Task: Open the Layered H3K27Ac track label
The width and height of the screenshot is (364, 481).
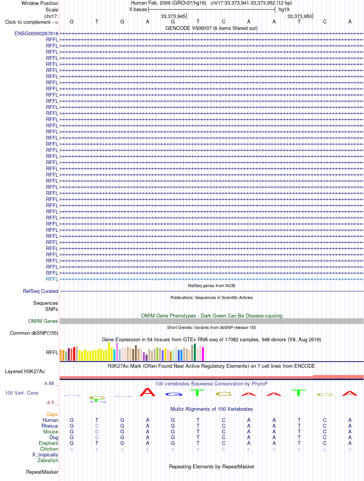Action: 25,372
